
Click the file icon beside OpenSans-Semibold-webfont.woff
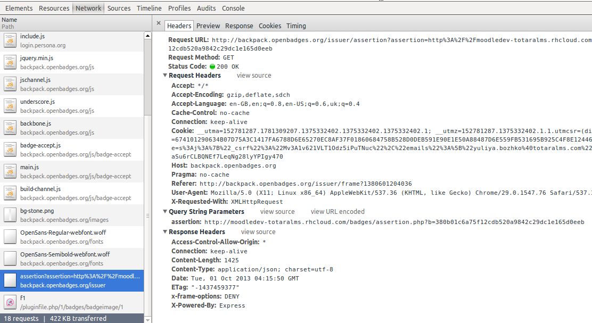[x=10, y=259]
